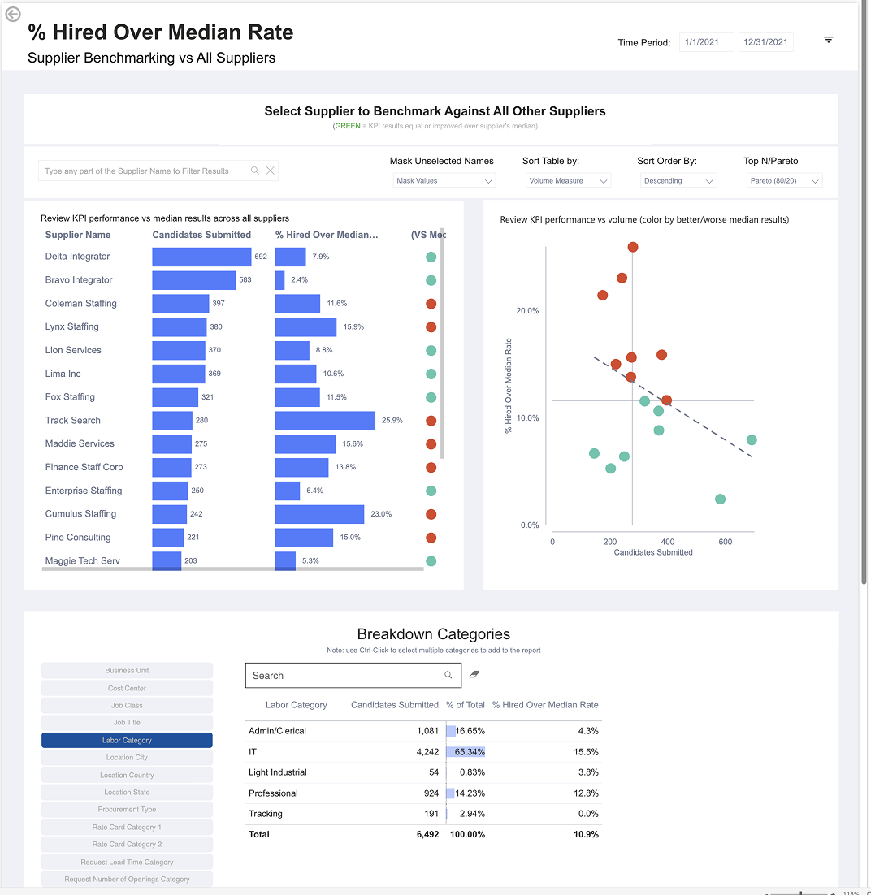This screenshot has width=871, height=895.
Task: Click the magnifier icon in supplier filter box
Action: pos(255,171)
